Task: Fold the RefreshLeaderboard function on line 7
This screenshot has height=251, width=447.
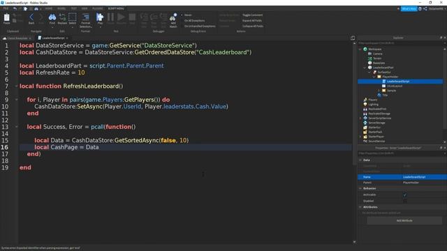Action: (16, 86)
